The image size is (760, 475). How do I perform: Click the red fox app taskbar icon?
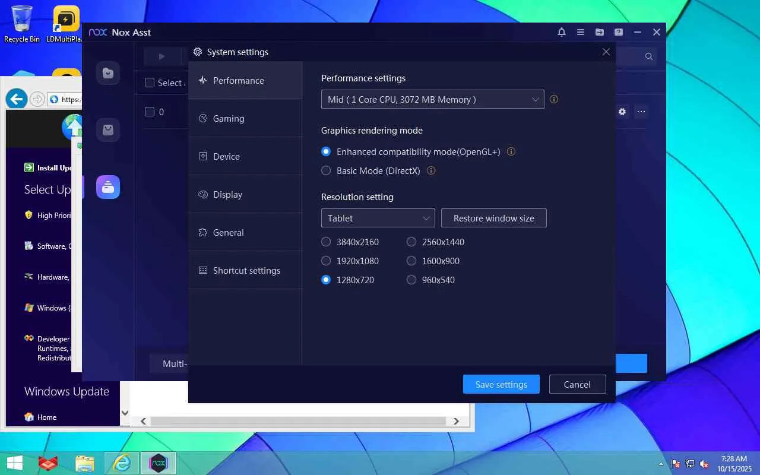point(48,463)
